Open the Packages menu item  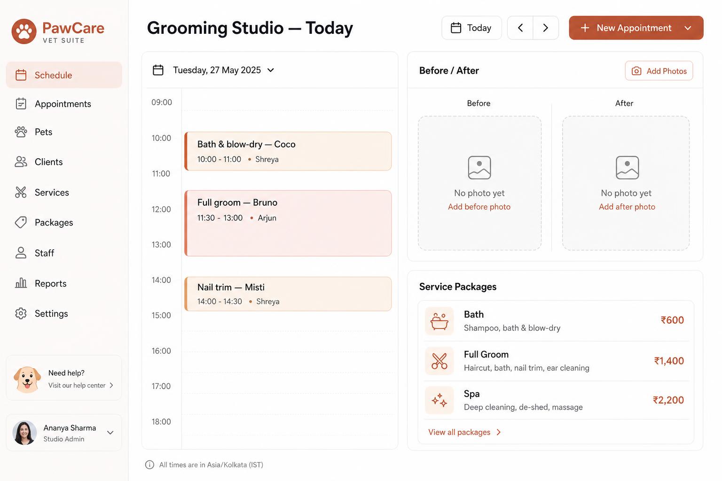pos(64,222)
